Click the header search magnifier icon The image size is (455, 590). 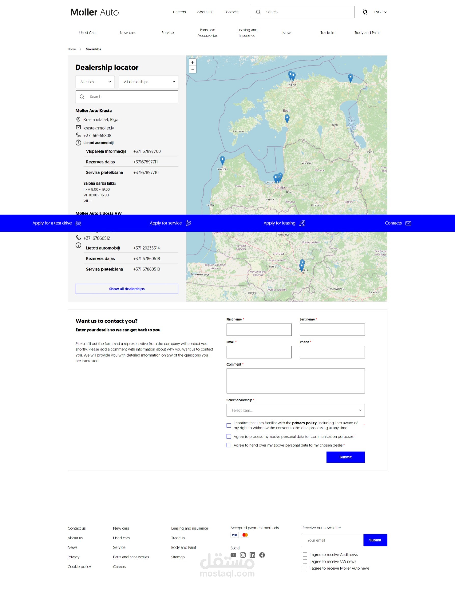[258, 12]
